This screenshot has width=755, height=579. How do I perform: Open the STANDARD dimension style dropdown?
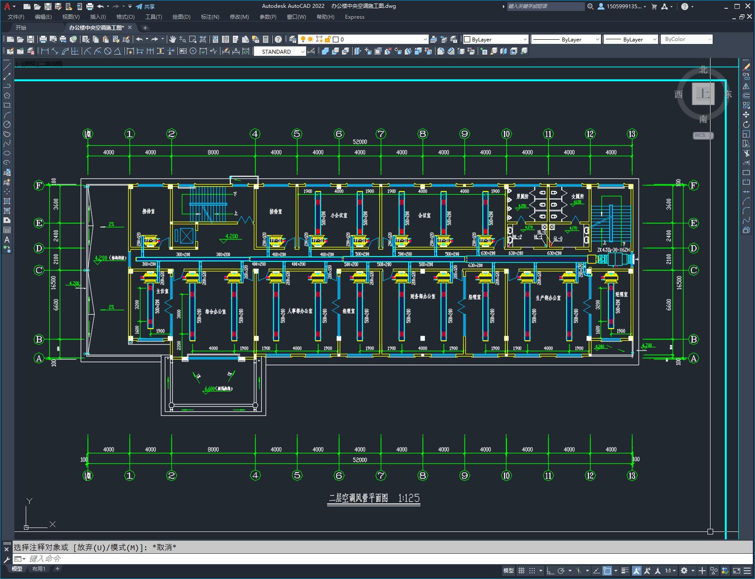(302, 51)
